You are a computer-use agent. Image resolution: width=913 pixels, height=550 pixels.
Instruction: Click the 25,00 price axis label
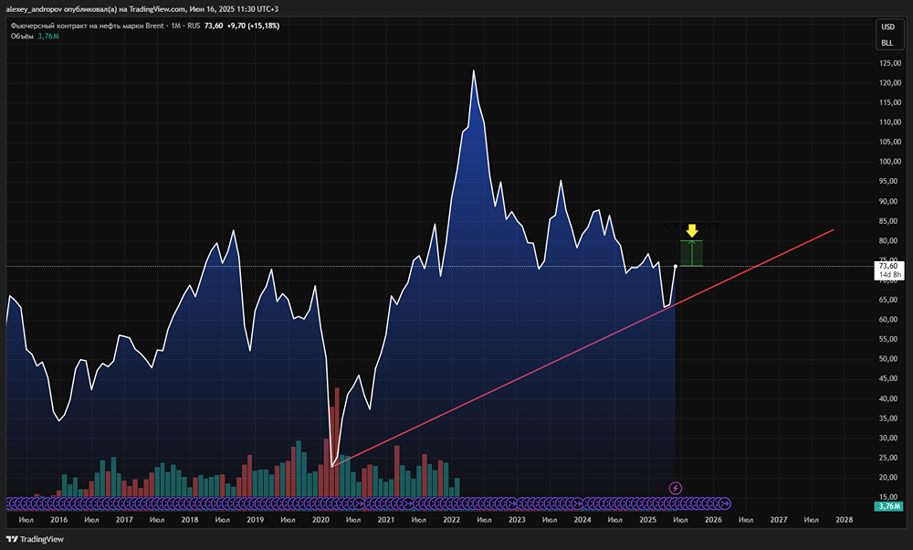(x=889, y=458)
